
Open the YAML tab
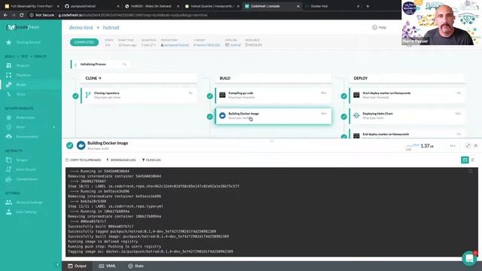(107, 266)
